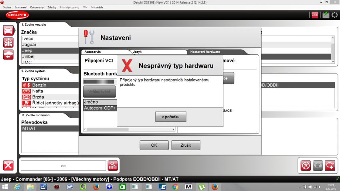Click the battery with green check icon

[x=326, y=15]
